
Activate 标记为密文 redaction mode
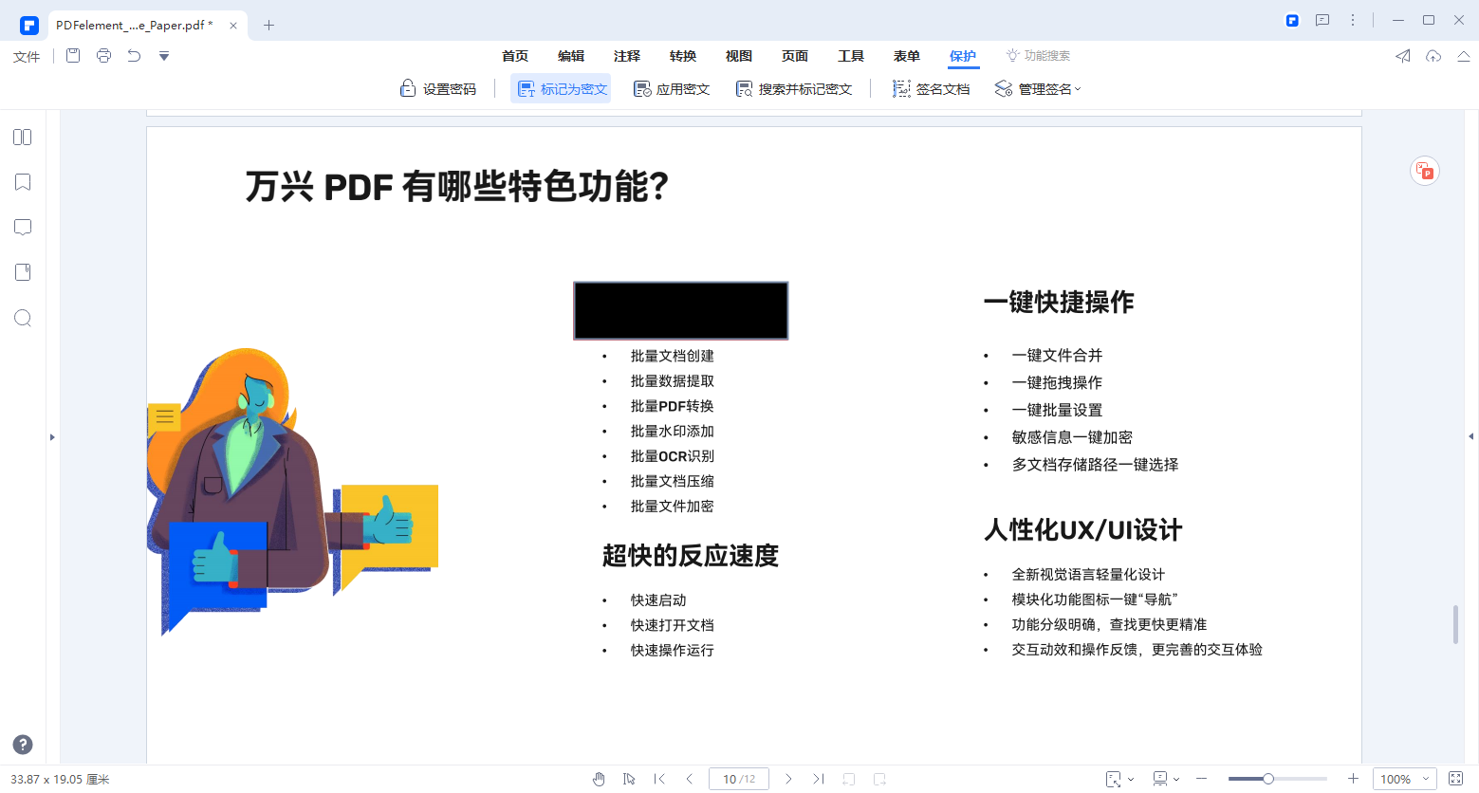pos(560,87)
